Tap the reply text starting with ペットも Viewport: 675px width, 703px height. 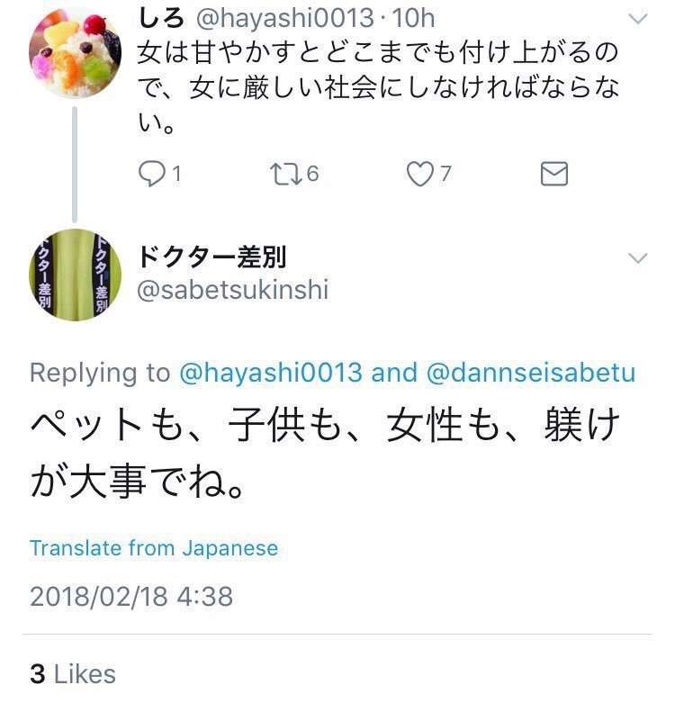(x=326, y=452)
